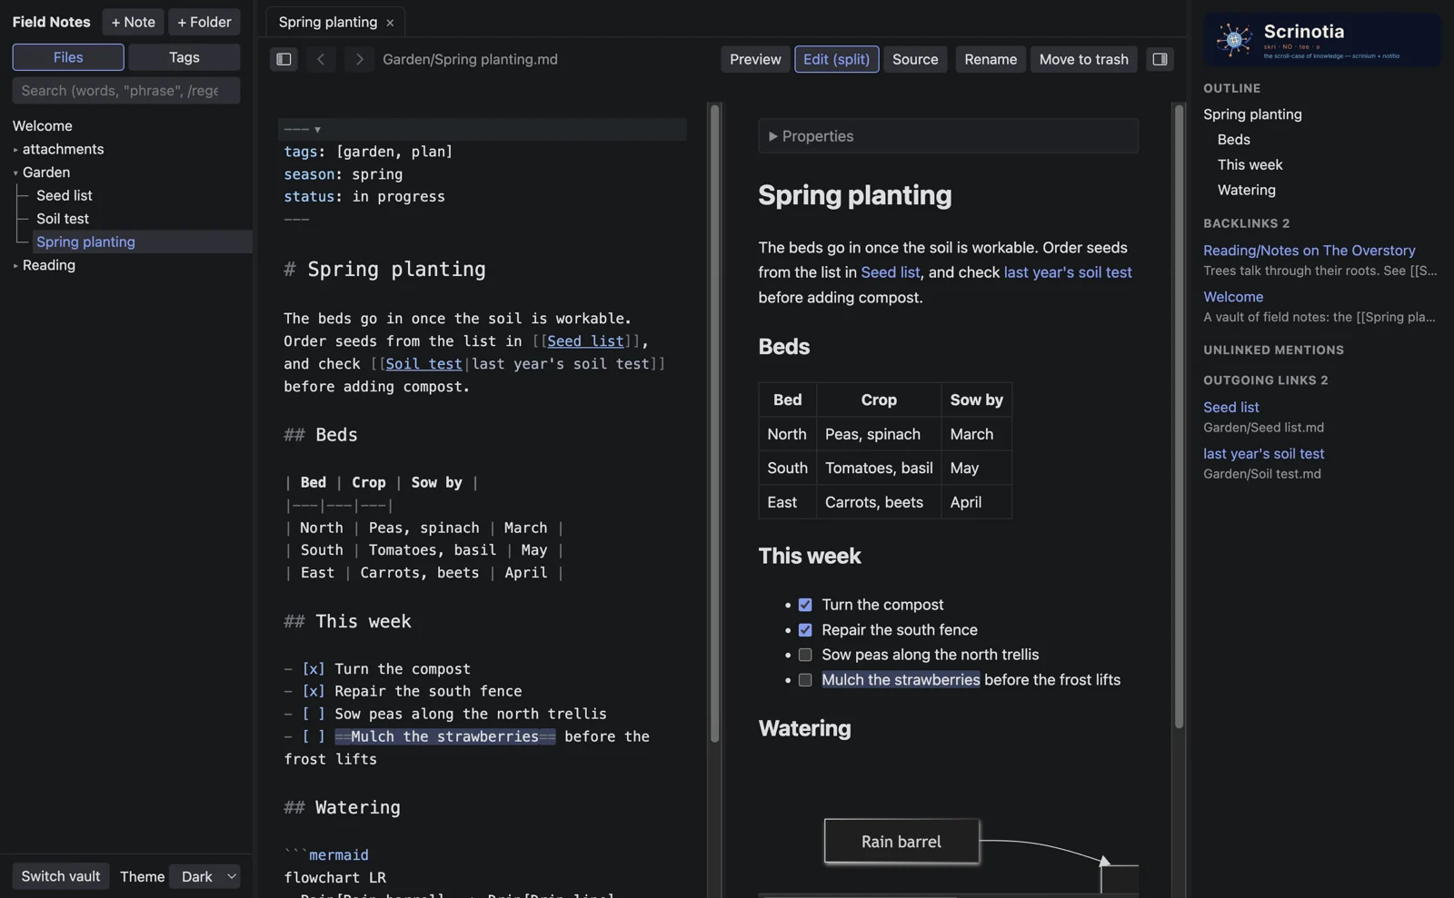Viewport: 1454px width, 898px height.
Task: Go forward with the right chevron
Action: [359, 59]
